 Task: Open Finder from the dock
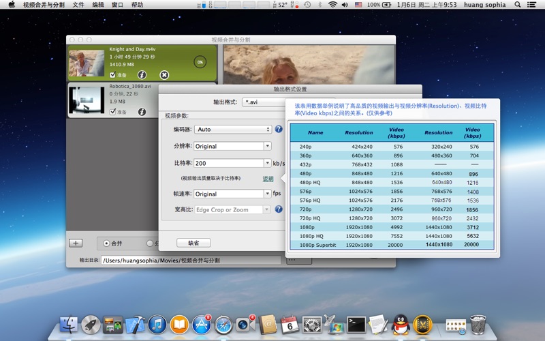[69, 325]
